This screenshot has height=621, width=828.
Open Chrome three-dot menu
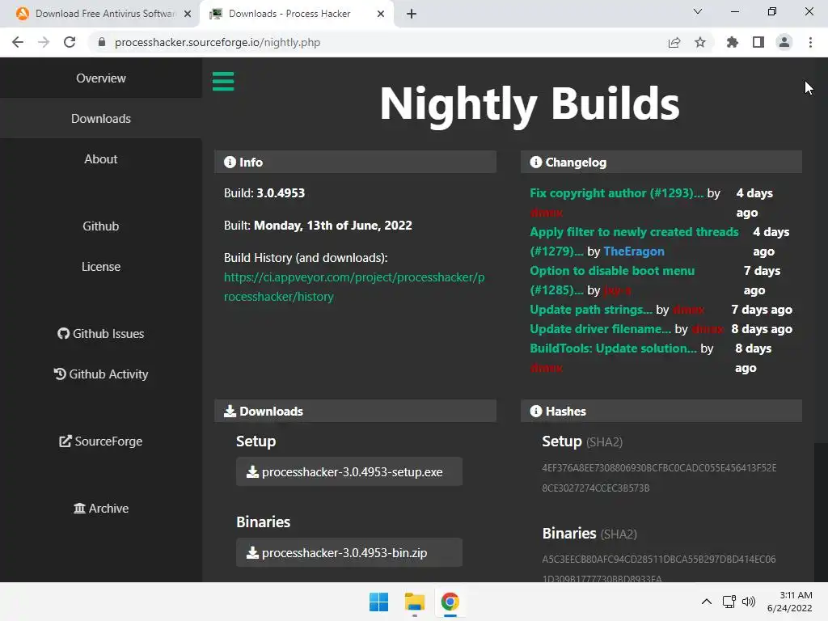point(810,42)
